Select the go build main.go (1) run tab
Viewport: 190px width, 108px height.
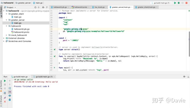pyautogui.click(x=44, y=77)
